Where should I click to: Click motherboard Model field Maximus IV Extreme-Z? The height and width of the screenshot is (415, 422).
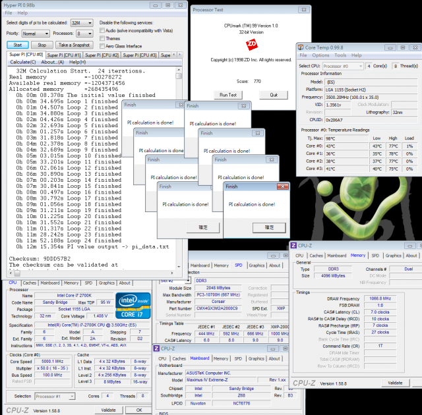coord(220,380)
